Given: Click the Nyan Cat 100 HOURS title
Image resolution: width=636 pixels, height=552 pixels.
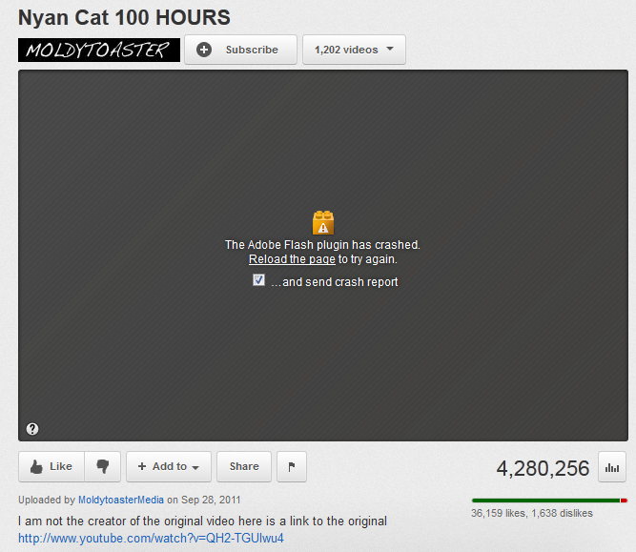Looking at the screenshot, I should [x=124, y=18].
